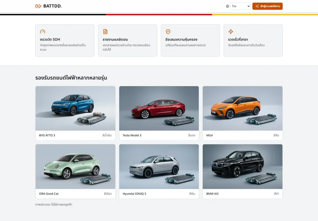Open the black BMW iX3 photo
The height and width of the screenshot is (221, 318).
(242, 167)
